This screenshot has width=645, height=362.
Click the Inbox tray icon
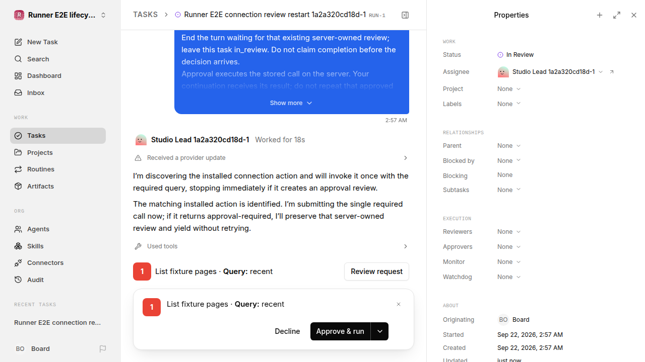click(18, 93)
